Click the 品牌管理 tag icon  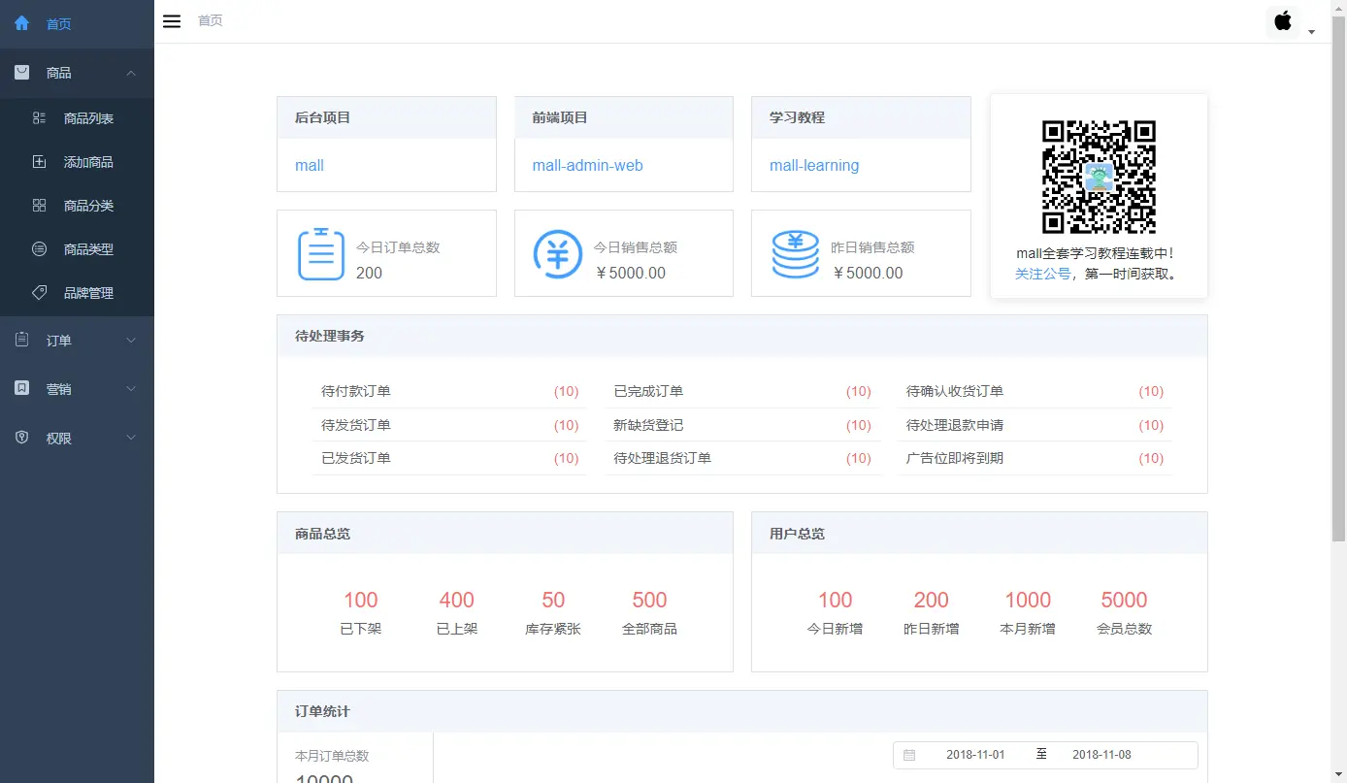40,292
